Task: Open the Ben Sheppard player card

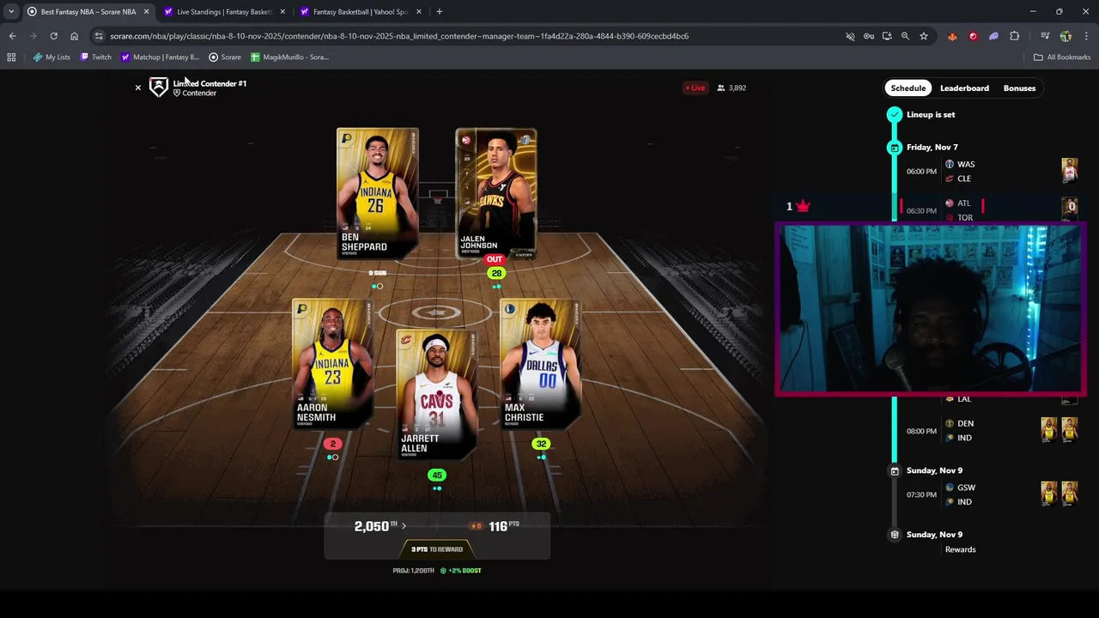Action: coord(377,193)
